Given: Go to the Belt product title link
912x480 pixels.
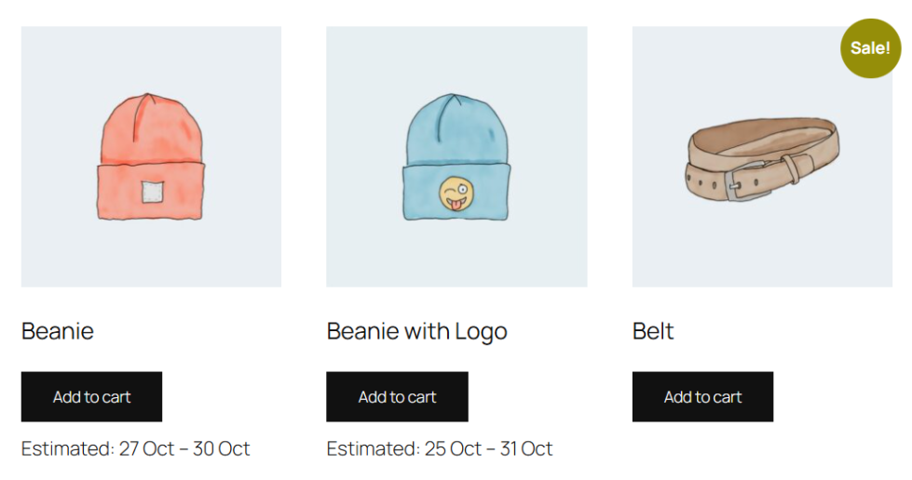Looking at the screenshot, I should [653, 331].
